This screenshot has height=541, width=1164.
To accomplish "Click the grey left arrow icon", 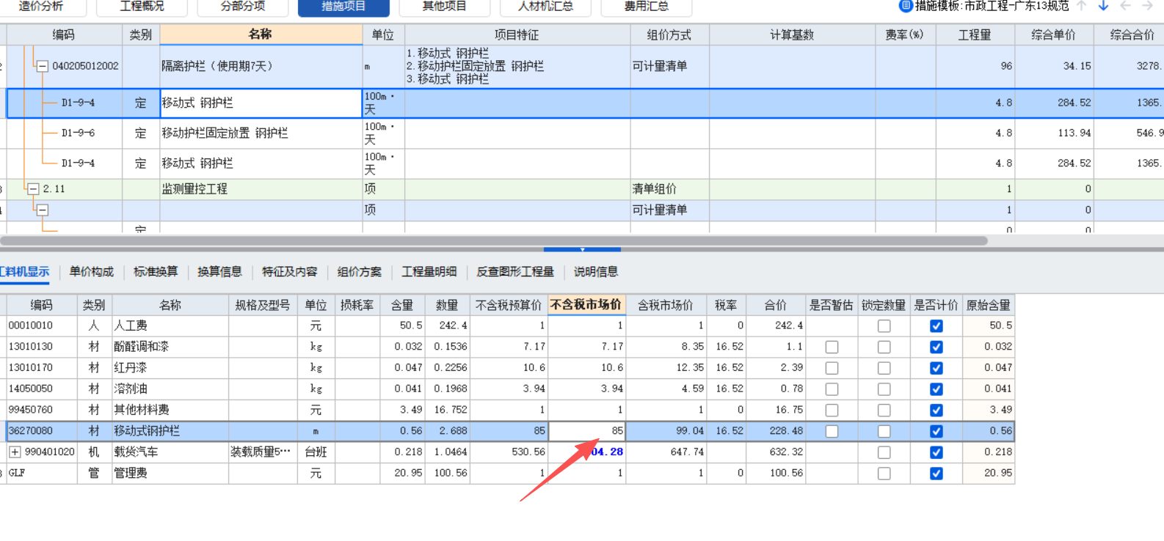I will (x=1125, y=6).
